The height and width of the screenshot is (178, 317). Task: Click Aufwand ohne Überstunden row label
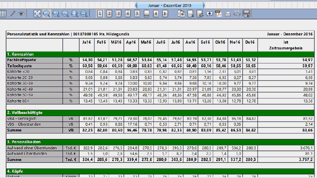(34, 148)
